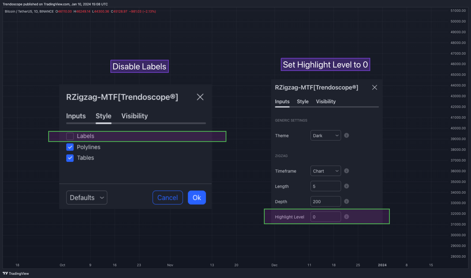Click the Polylines label text

point(89,147)
